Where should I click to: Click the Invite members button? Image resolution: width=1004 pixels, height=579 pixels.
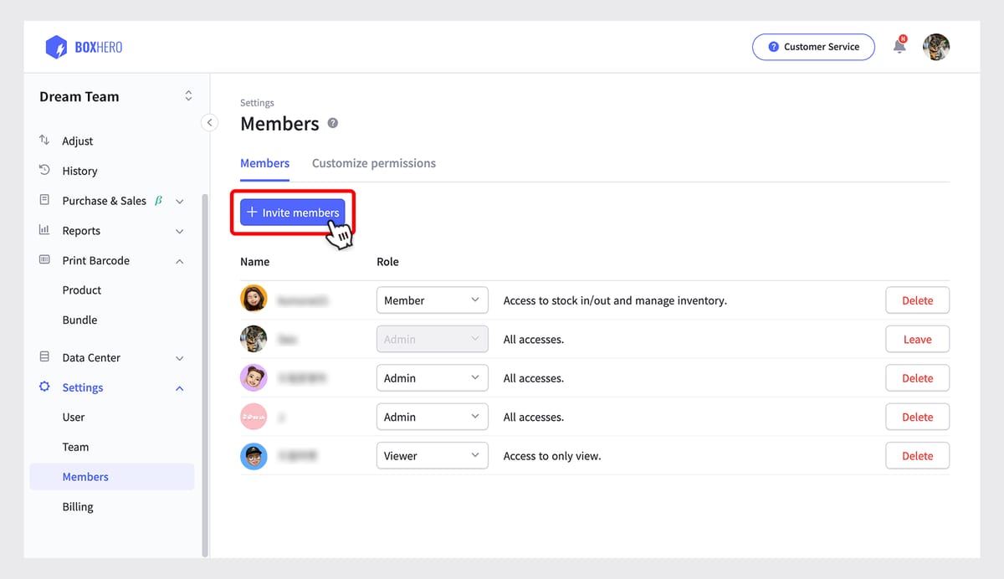point(292,213)
